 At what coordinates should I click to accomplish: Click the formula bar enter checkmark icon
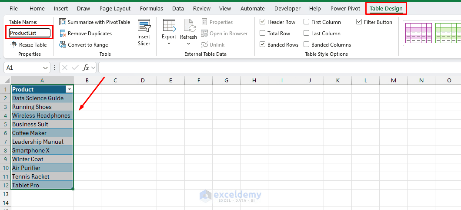[x=75, y=68]
